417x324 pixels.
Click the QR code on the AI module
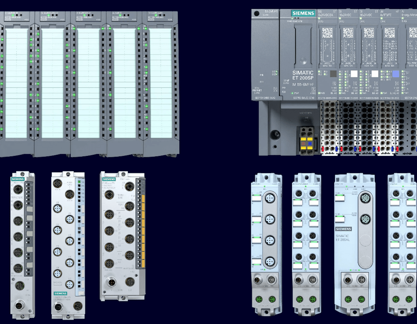click(390, 33)
